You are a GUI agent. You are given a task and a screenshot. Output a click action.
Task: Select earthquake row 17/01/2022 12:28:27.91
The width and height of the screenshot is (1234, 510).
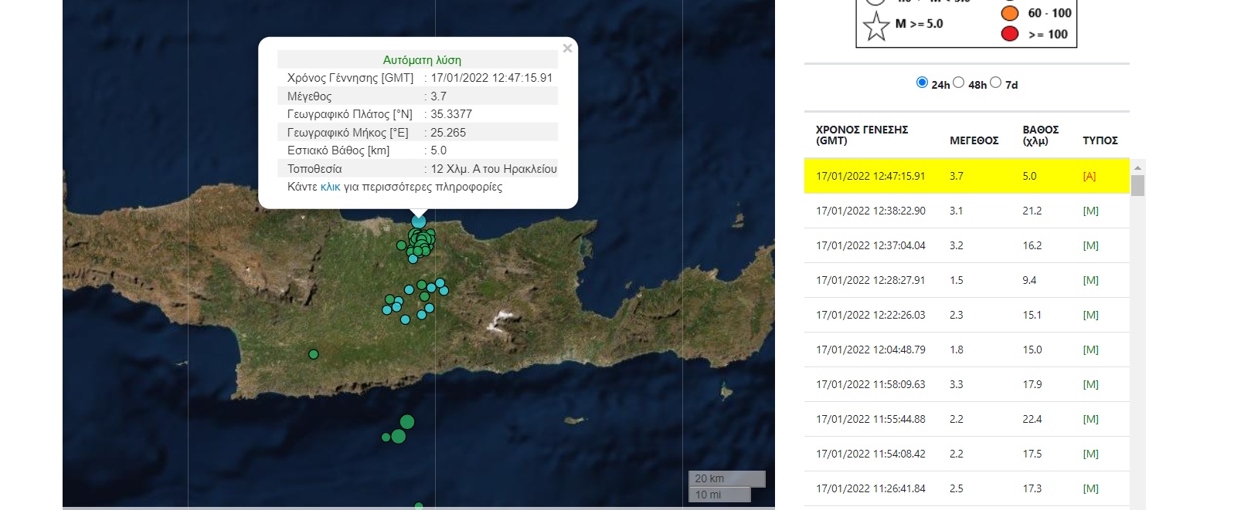click(x=967, y=280)
